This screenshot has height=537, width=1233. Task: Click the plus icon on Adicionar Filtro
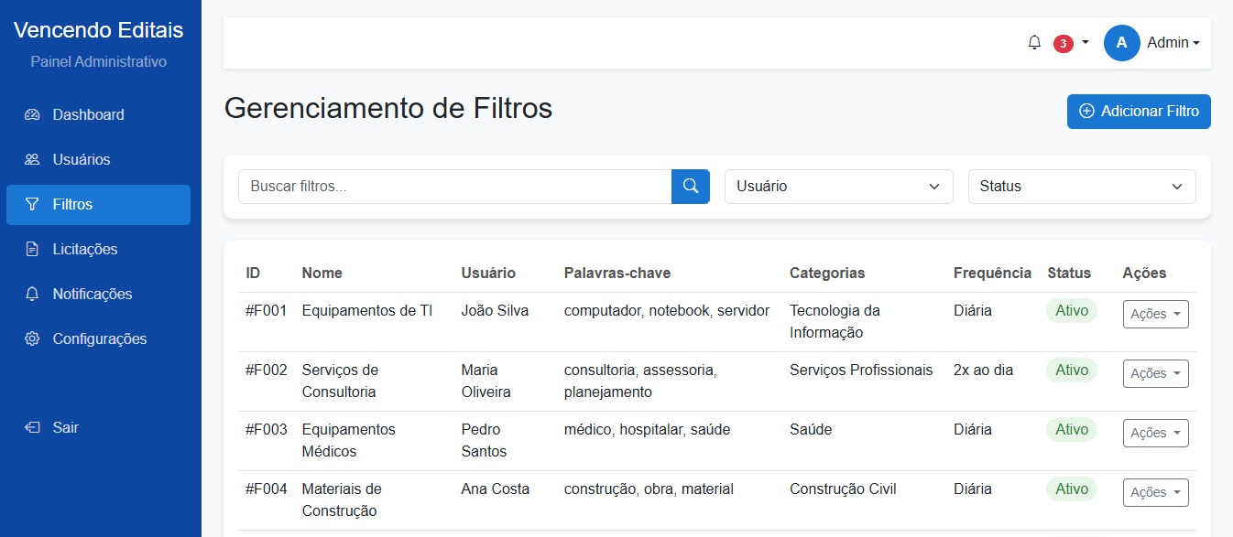(x=1086, y=111)
